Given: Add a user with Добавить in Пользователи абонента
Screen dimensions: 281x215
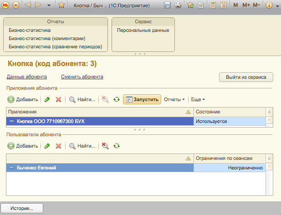Looking at the screenshot, I should click(x=23, y=146).
